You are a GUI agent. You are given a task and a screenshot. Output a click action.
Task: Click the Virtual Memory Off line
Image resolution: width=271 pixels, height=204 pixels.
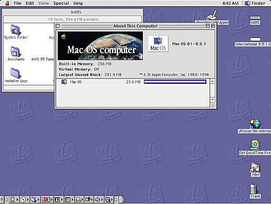(x=79, y=69)
